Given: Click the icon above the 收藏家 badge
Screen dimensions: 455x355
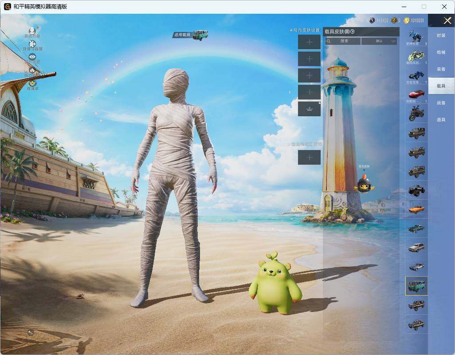Looking at the screenshot, I should click(32, 70).
